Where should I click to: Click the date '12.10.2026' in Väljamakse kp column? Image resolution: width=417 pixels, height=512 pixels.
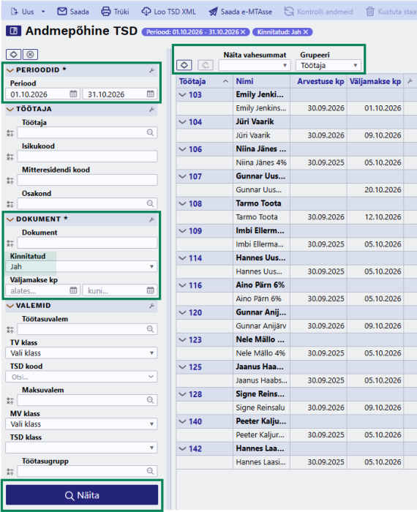[x=383, y=217]
